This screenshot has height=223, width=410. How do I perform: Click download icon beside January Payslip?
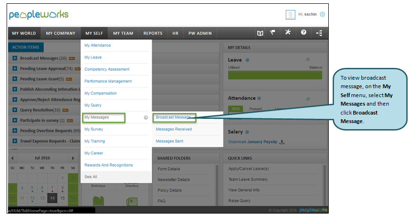pos(282,142)
